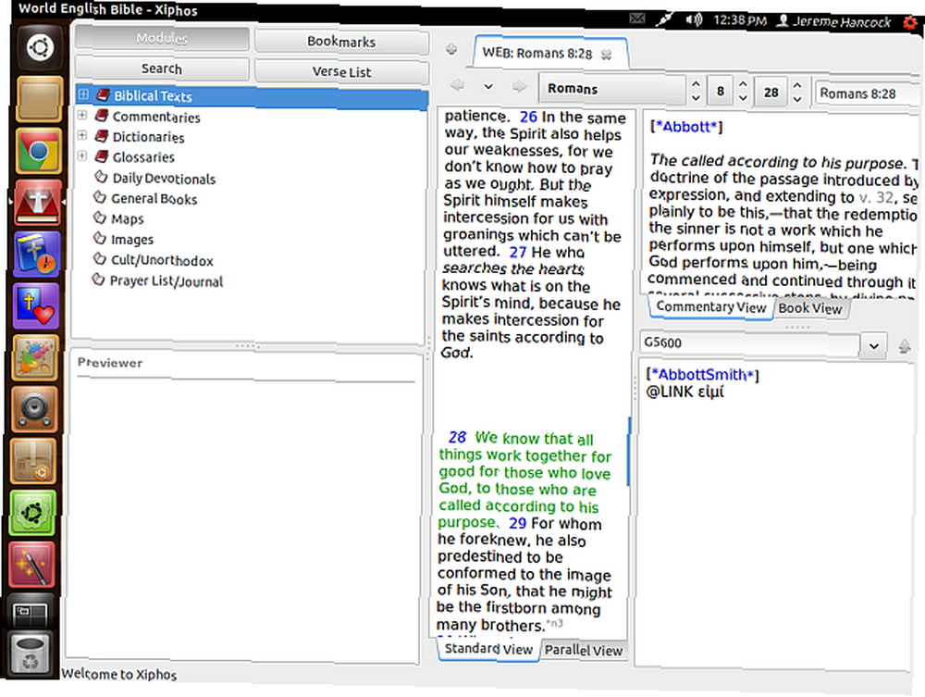Image resolution: width=925 pixels, height=697 pixels.
Task: Increase the chapter number 8
Action: pyautogui.click(x=743, y=84)
